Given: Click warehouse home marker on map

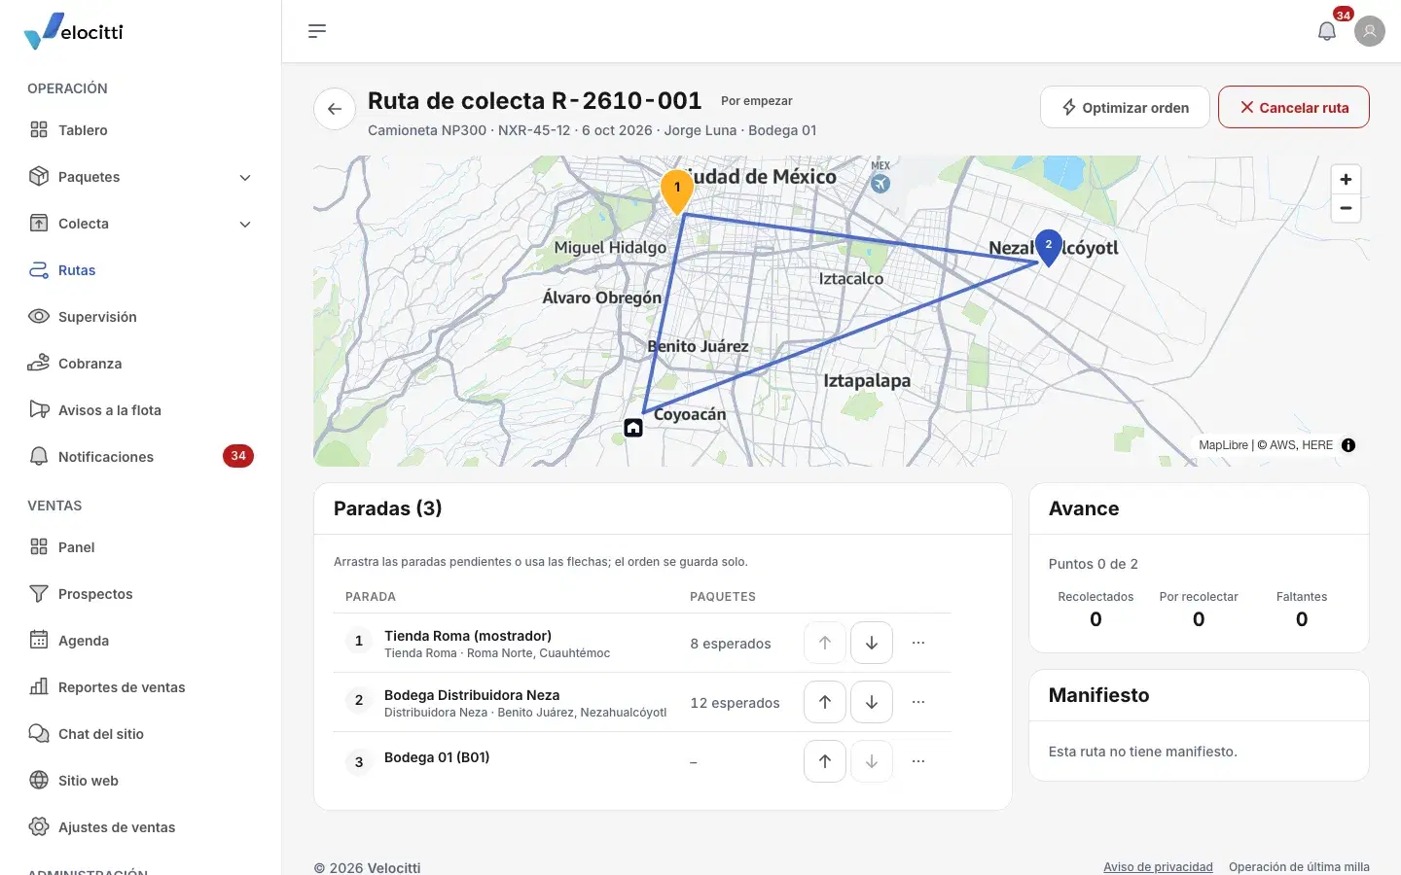Looking at the screenshot, I should coord(633,428).
